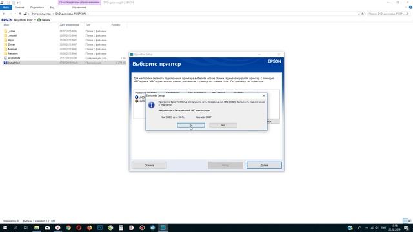Launch Google Chrome from the taskbar
Viewport: 413px width, 232px height.
[68, 227]
